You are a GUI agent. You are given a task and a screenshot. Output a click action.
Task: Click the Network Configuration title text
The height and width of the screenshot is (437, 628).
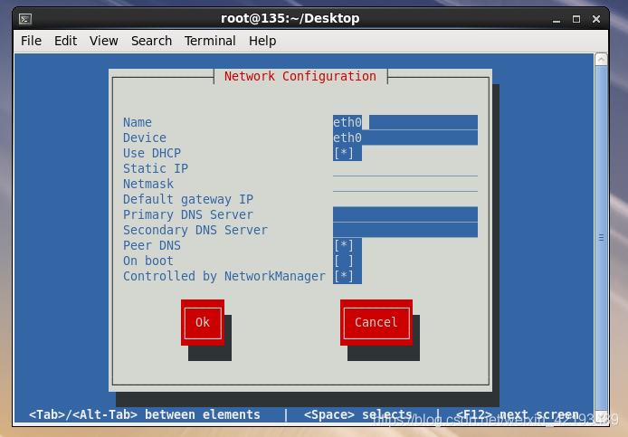(x=300, y=76)
